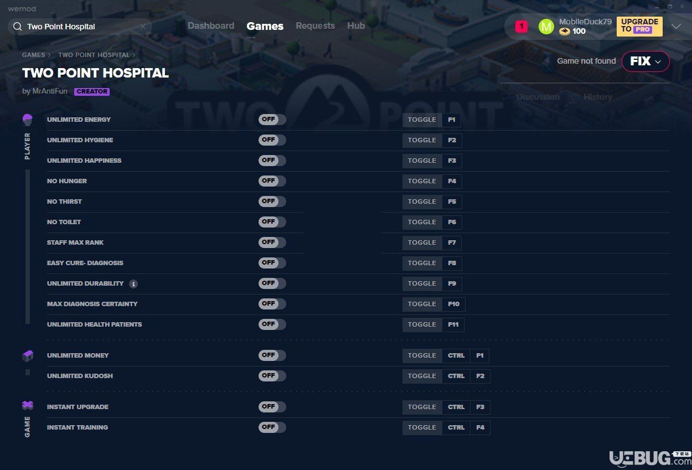692x470 pixels.
Task: Open the MobileDuck79 profile avatar
Action: (x=546, y=26)
